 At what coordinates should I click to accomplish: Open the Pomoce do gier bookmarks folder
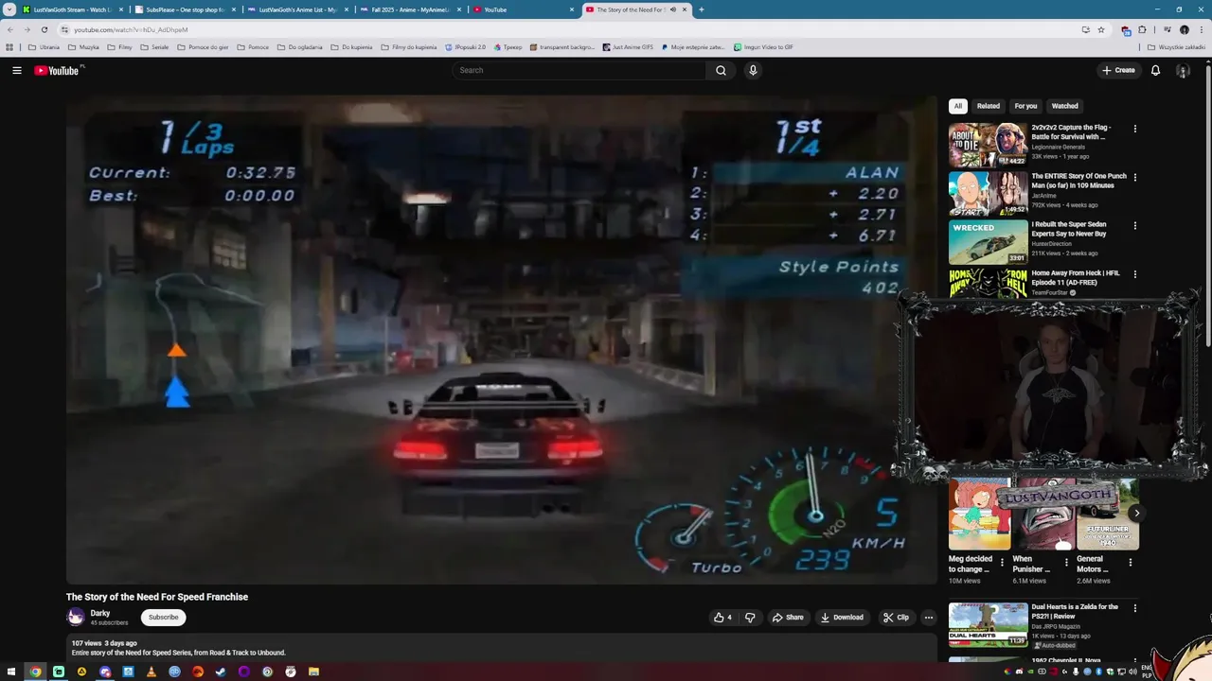tap(203, 46)
